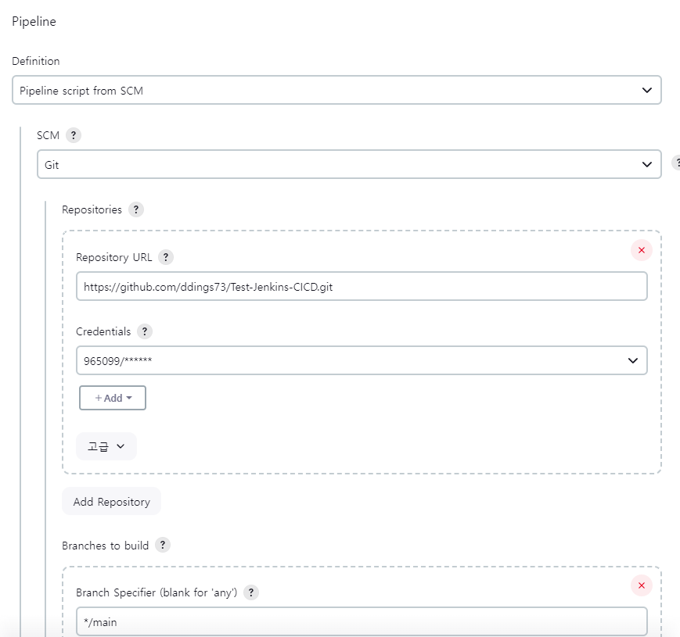Image resolution: width=680 pixels, height=637 pixels.
Task: Open the Branches to build help icon
Action: pyautogui.click(x=162, y=545)
